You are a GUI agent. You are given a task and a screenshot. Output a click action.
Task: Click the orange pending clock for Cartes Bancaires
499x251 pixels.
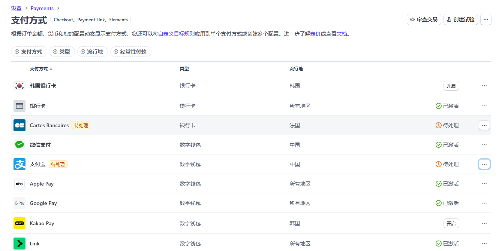tap(439, 125)
